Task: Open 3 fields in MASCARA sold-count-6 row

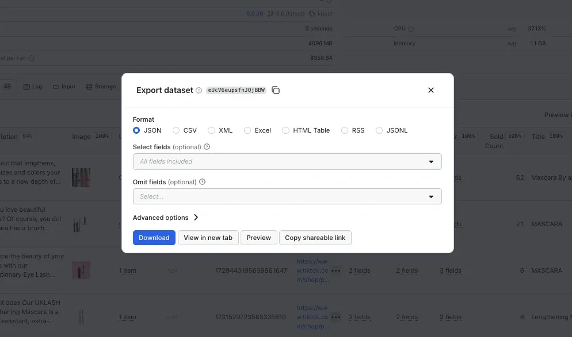Action: tap(451, 271)
